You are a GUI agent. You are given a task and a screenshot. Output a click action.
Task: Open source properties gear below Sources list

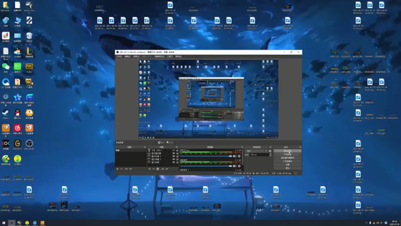point(158,169)
